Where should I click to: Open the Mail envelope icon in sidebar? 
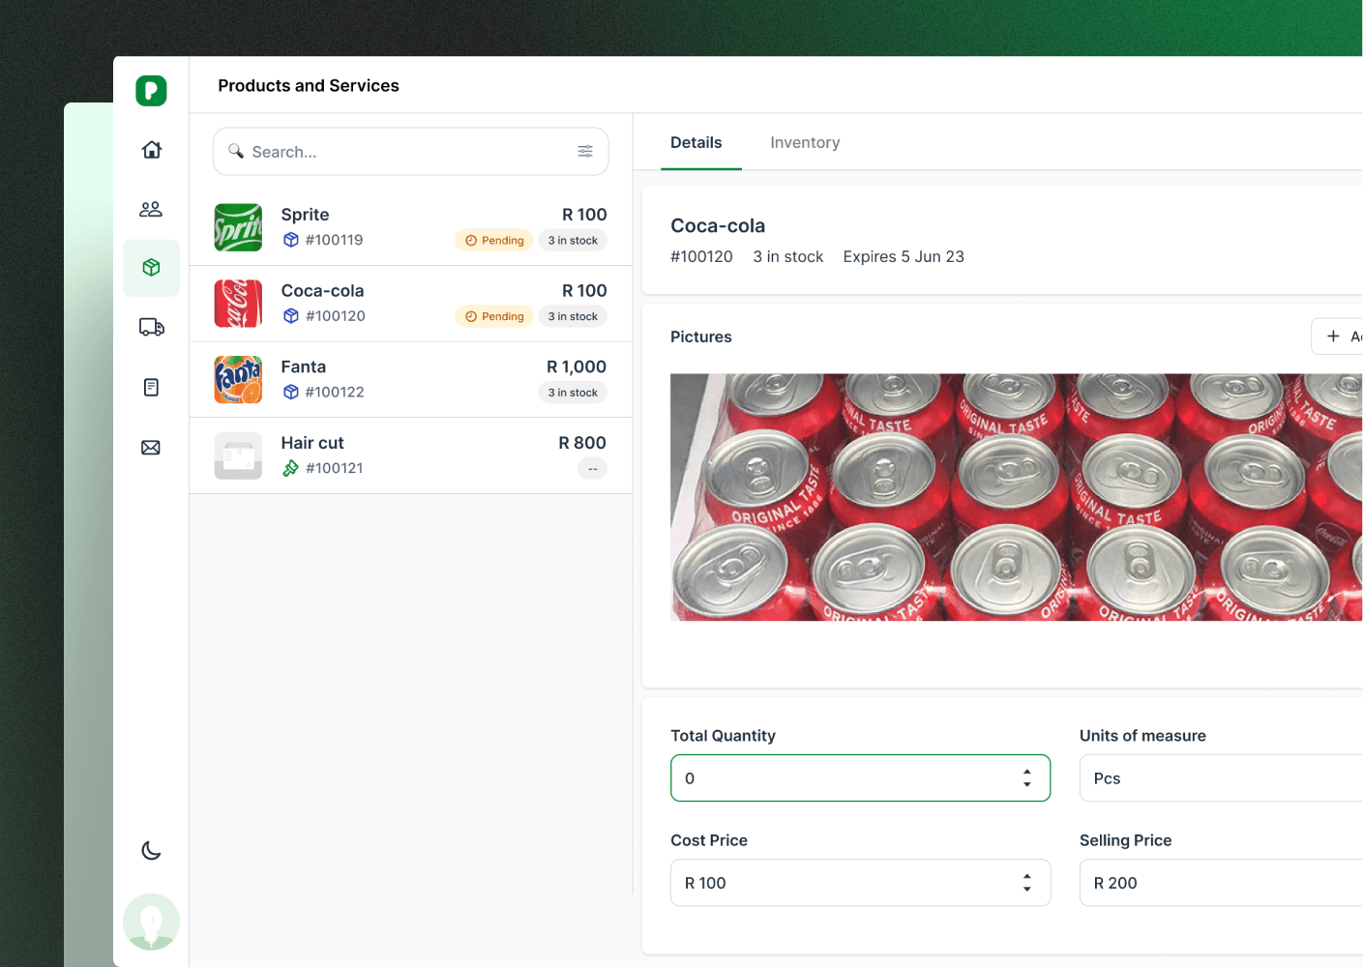coord(151,448)
